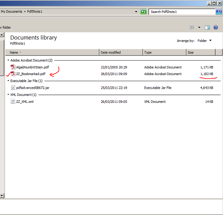Open the Help question mark icon
Viewport: 223px width, 215px height.
point(216,27)
